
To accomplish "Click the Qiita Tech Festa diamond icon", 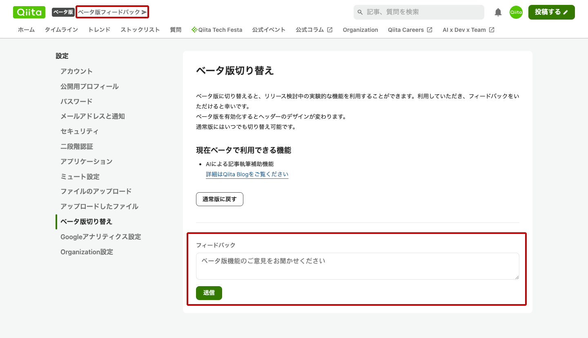I will click(x=194, y=30).
